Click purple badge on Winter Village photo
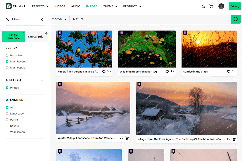The image size is (242, 161). [x=60, y=84]
